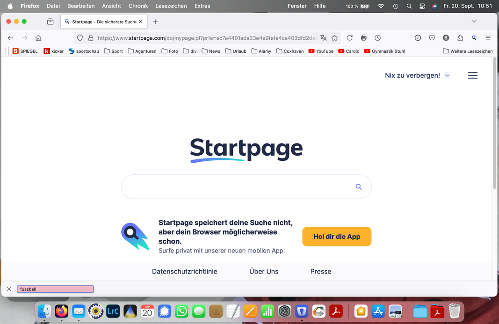The height and width of the screenshot is (324, 499).
Task: Open the Extras menu
Action: pos(202,6)
